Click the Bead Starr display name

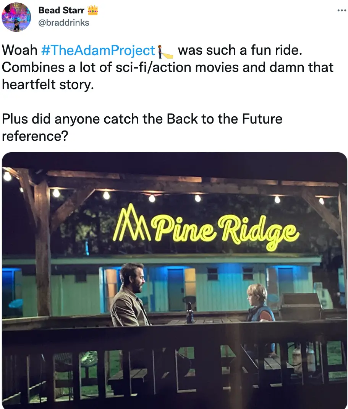coord(61,10)
